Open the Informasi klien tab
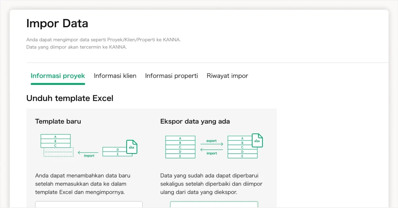 click(x=115, y=76)
